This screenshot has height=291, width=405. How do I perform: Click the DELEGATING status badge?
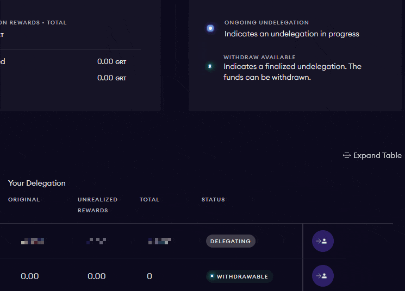[230, 241]
